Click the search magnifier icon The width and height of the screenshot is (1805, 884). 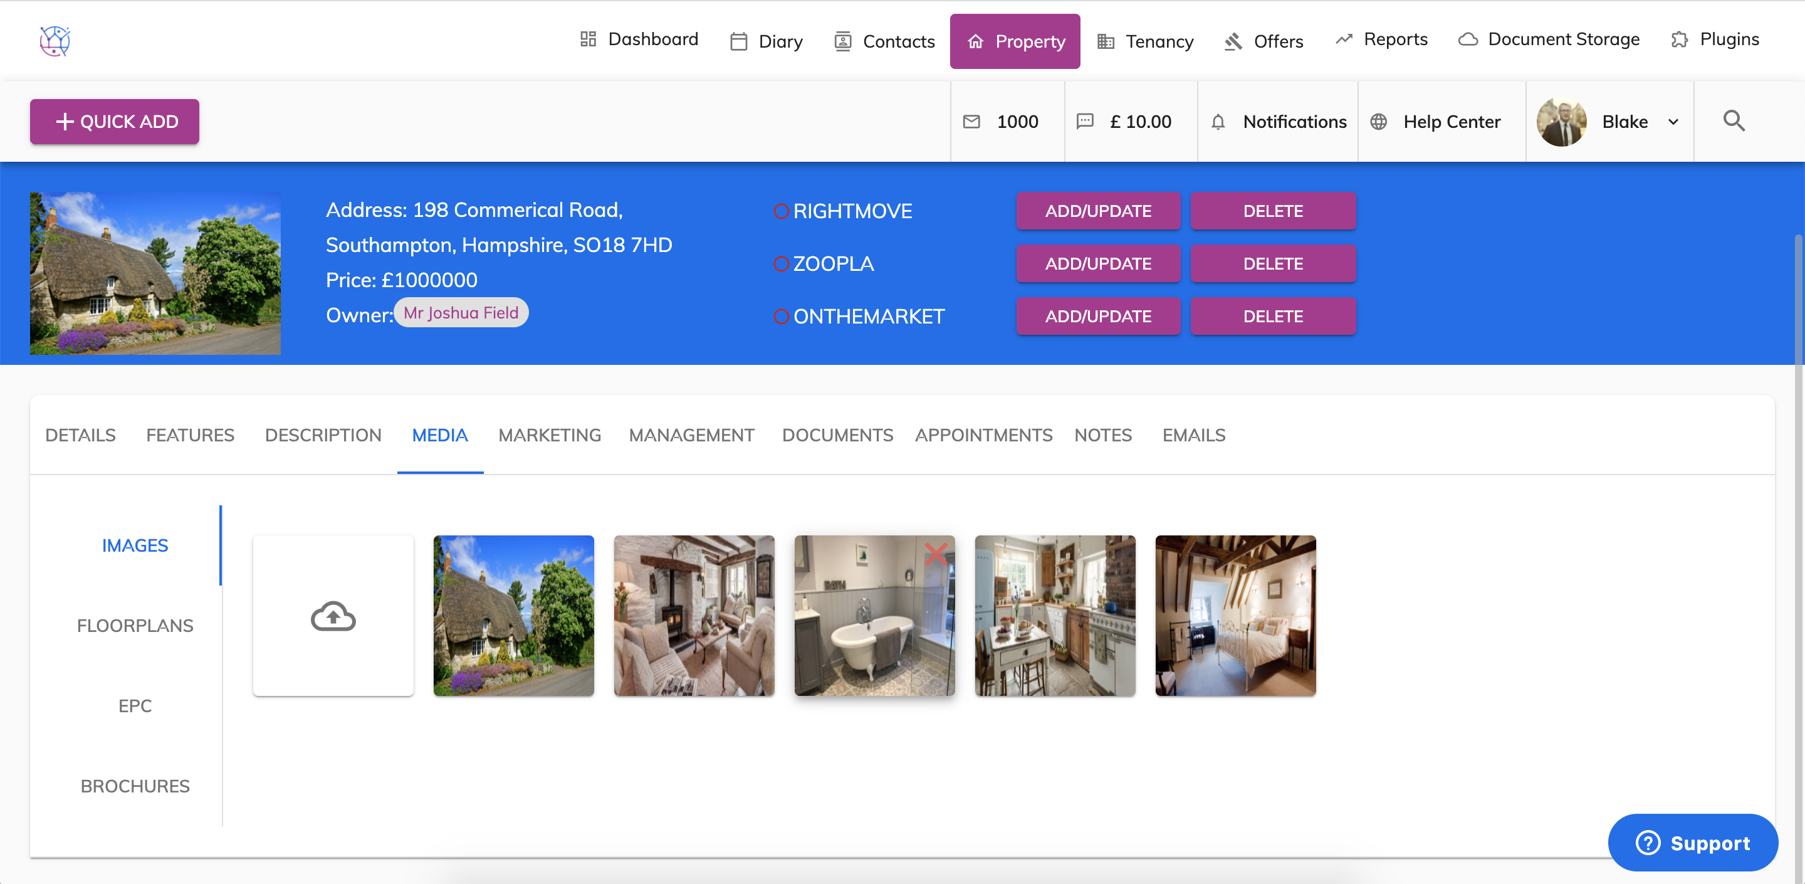coord(1734,120)
